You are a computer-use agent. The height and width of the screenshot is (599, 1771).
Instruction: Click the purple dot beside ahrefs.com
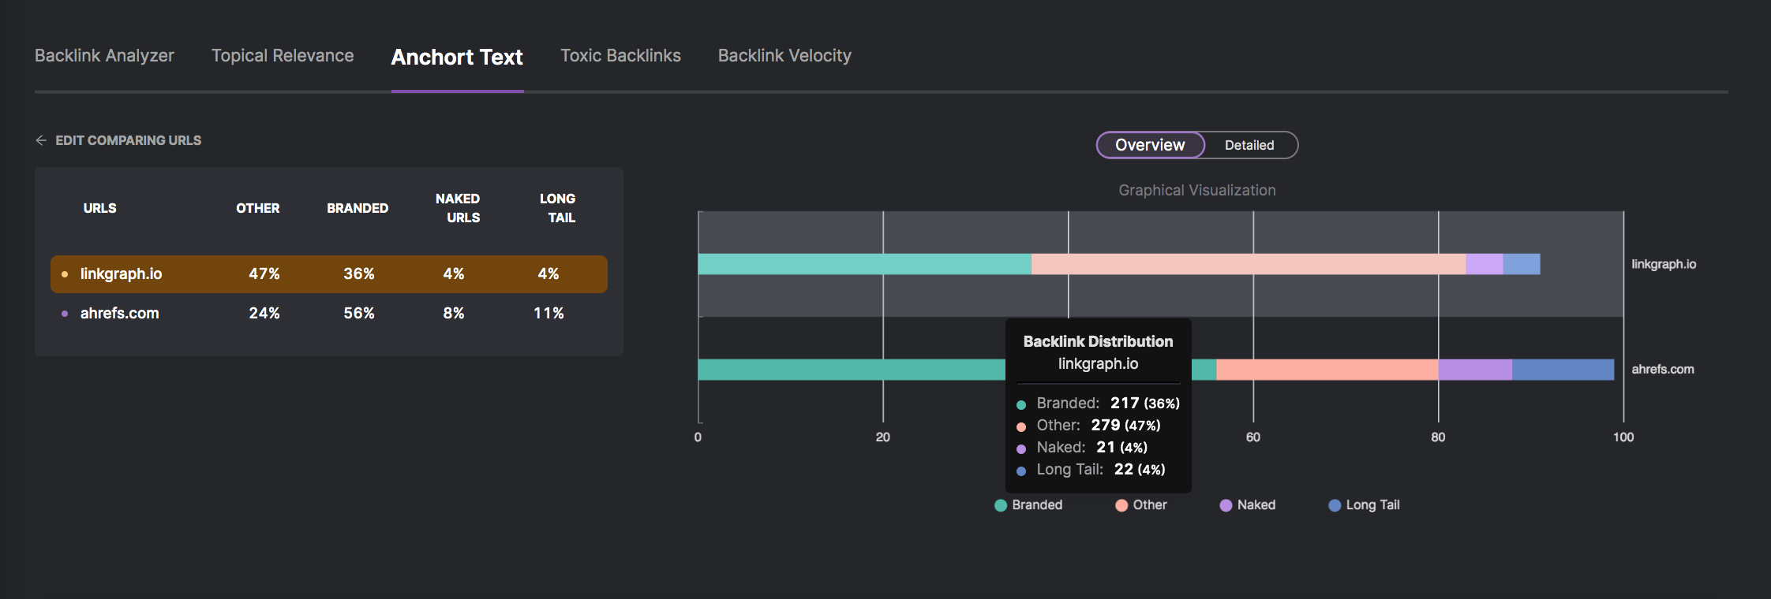coord(65,314)
